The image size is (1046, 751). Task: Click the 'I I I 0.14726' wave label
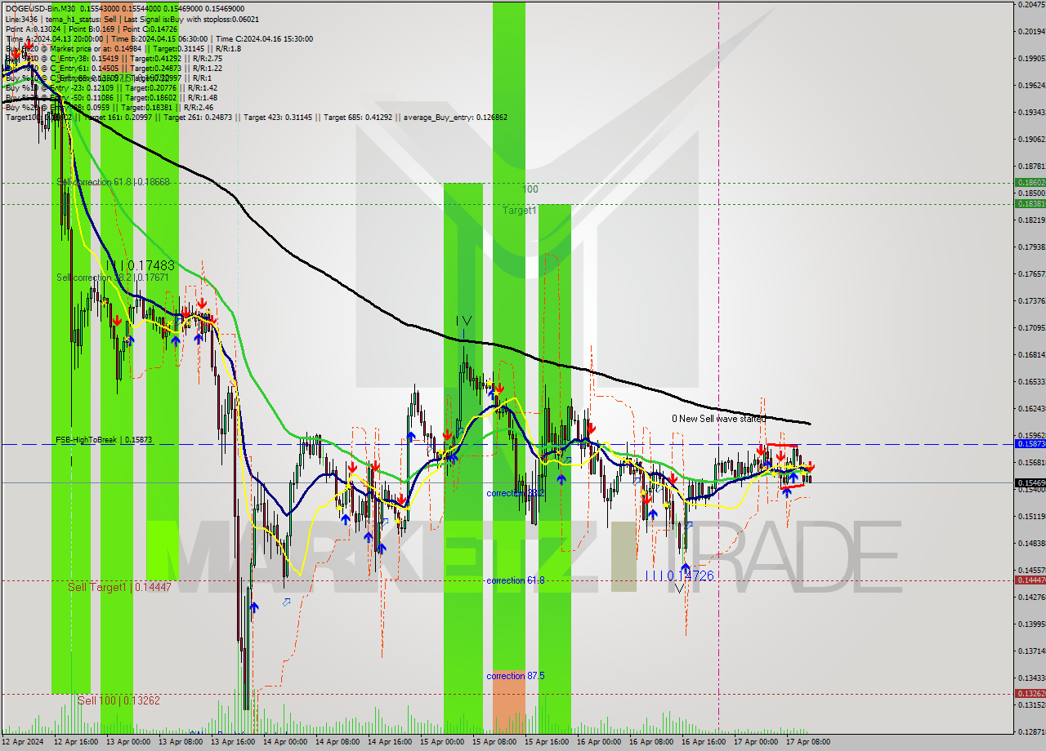679,576
